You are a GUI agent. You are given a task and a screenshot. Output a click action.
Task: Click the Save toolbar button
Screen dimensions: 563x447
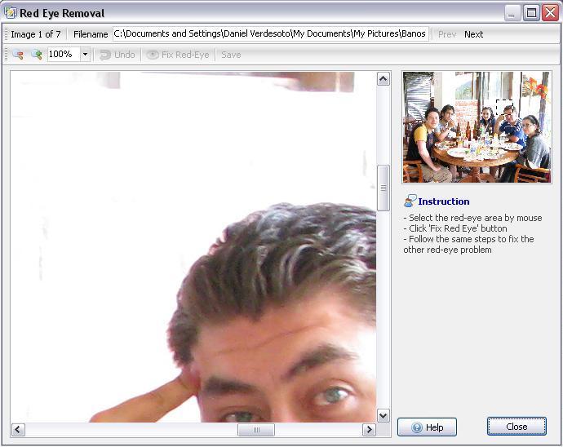[x=231, y=55]
